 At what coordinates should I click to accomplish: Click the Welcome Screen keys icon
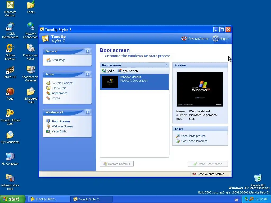[x=48, y=126]
